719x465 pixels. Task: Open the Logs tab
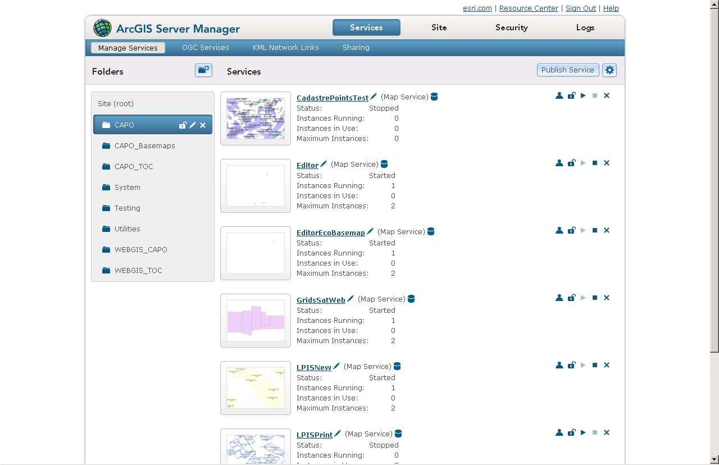(x=585, y=28)
